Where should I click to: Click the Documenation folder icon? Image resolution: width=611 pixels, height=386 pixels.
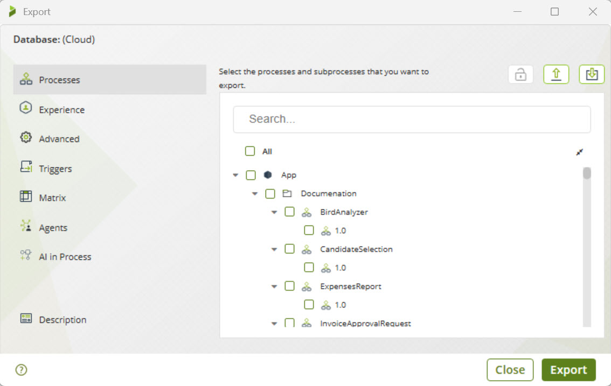tap(287, 194)
